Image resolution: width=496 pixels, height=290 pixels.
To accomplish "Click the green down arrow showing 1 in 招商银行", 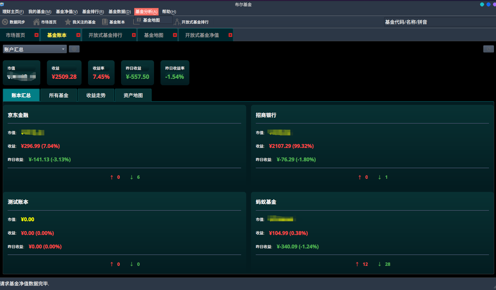I will click(380, 177).
